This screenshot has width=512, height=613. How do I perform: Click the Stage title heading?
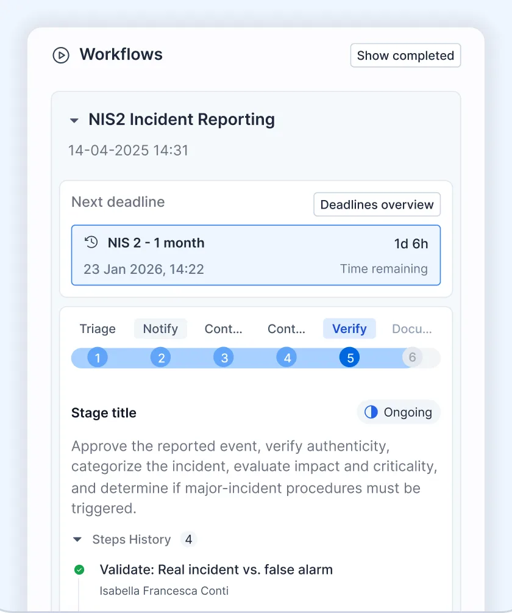coord(104,413)
